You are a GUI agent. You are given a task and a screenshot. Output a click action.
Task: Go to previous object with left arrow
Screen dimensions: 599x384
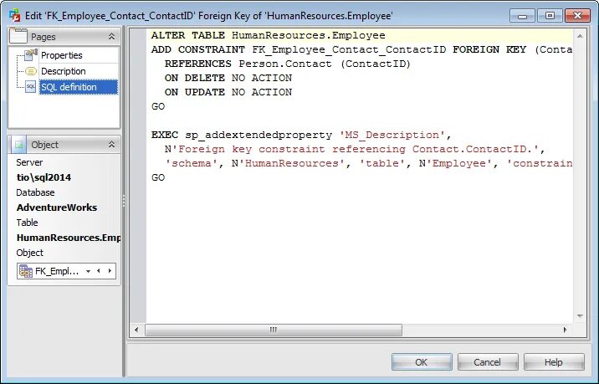99,271
